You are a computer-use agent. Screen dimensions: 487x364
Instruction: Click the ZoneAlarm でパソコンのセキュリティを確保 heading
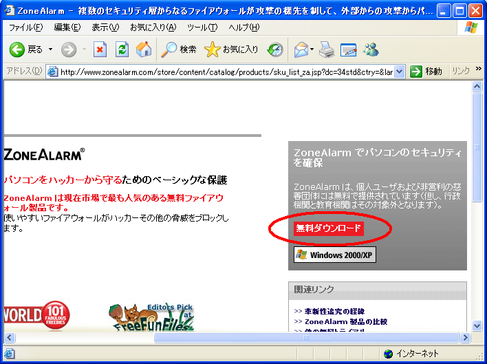378,158
